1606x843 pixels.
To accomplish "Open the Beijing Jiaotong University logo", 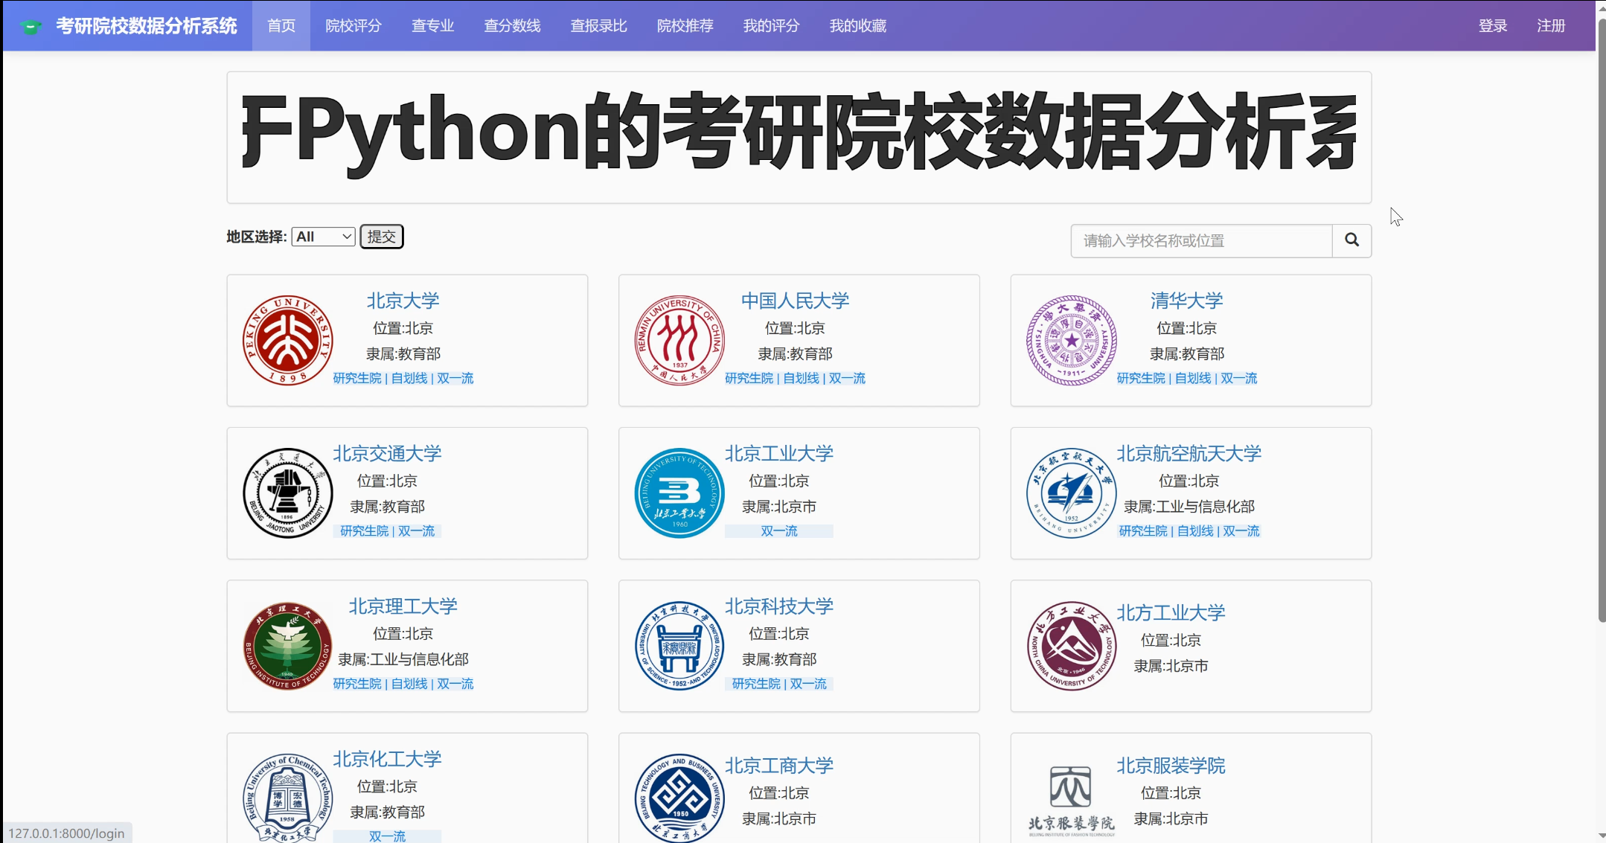I will pos(287,493).
